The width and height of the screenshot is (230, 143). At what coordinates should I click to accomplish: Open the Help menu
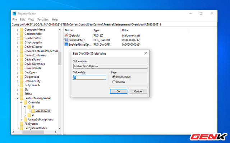[x=55, y=19]
